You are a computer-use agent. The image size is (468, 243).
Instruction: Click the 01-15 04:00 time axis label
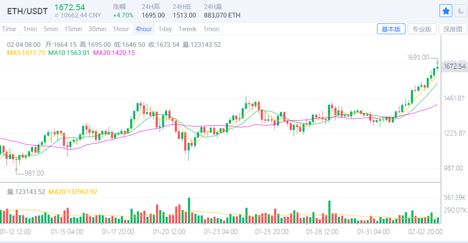(x=67, y=232)
